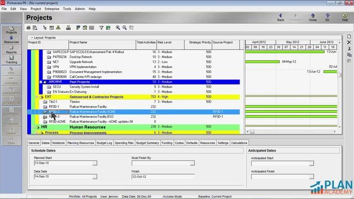Screen dimensions: 354x199
Task: Open Projects in the left sidebar
Action: (x=11, y=30)
